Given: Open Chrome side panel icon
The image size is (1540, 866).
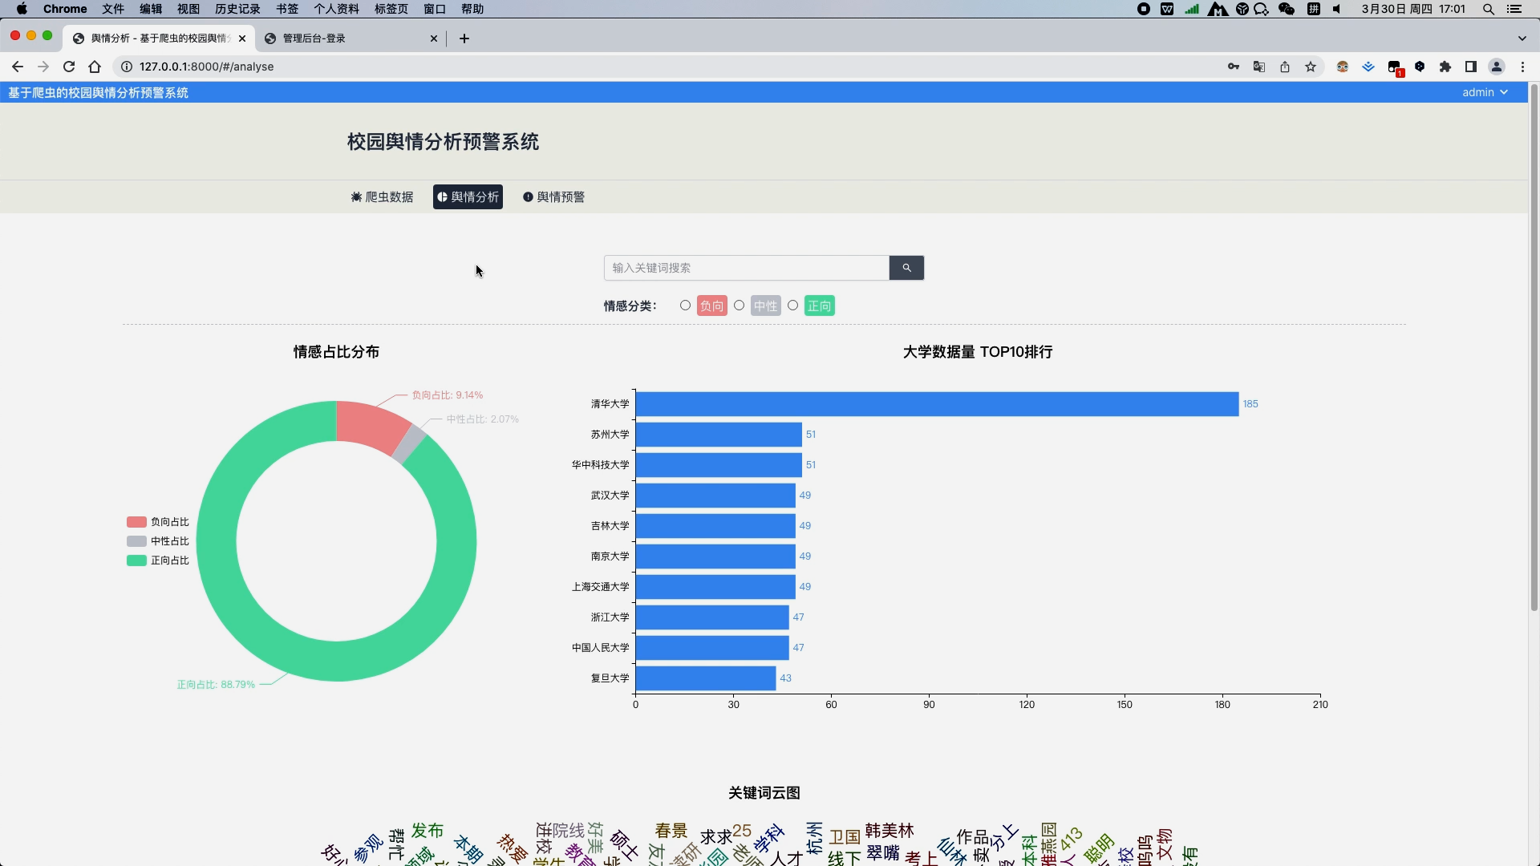Looking at the screenshot, I should [1471, 67].
